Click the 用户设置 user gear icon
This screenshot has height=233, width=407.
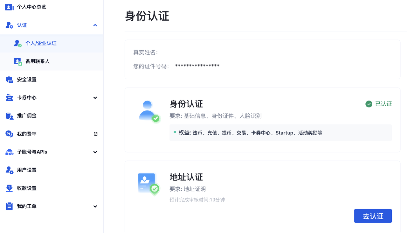(9, 170)
